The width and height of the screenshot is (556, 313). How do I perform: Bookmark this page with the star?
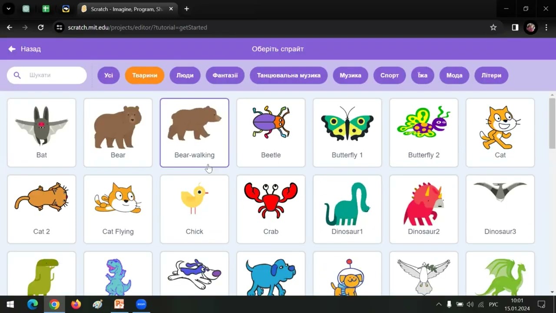coord(493,27)
